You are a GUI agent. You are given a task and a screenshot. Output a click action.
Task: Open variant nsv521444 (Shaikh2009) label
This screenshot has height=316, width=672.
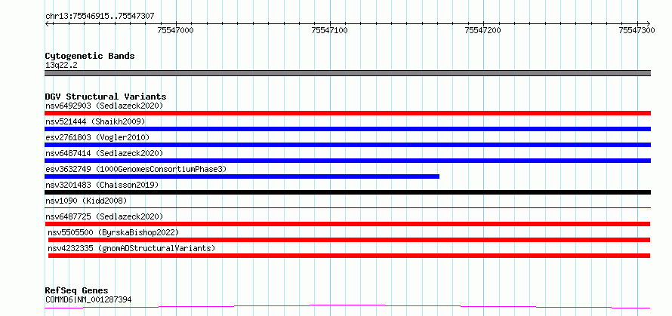click(x=95, y=121)
